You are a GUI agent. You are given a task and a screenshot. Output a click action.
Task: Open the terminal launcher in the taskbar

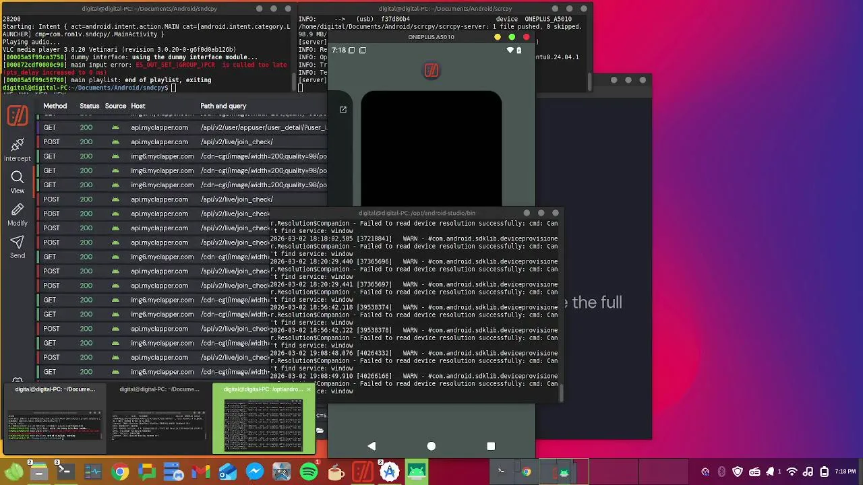66,472
